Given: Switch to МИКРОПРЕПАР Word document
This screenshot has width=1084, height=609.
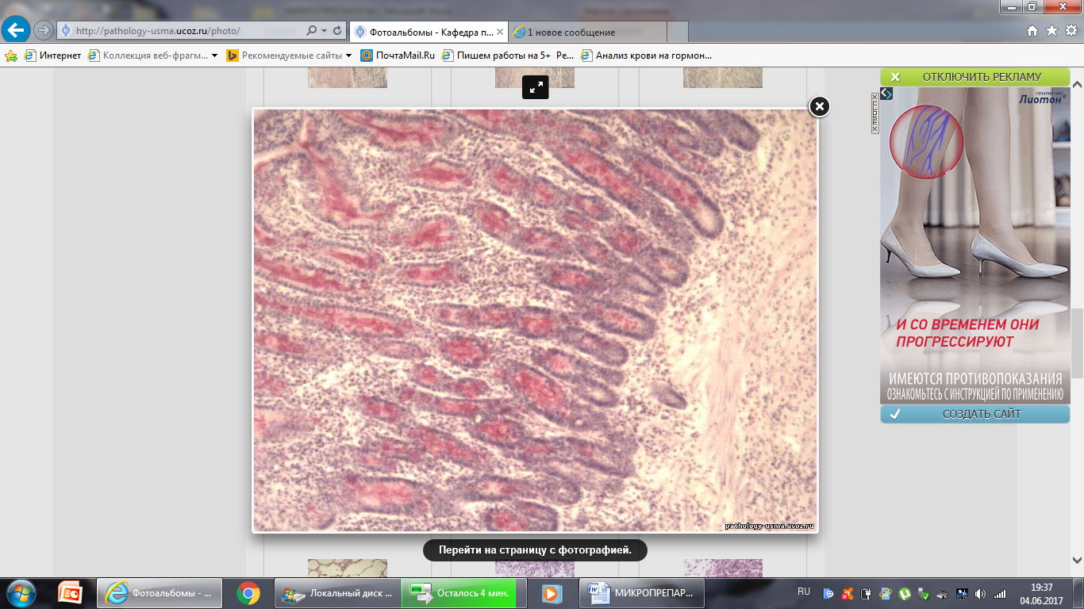Looking at the screenshot, I should (x=641, y=593).
